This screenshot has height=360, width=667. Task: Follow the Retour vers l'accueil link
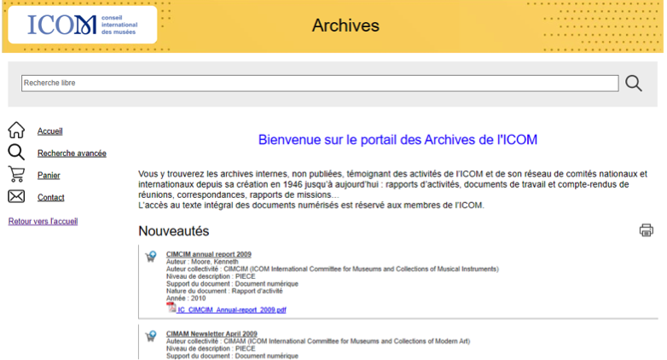tap(43, 221)
